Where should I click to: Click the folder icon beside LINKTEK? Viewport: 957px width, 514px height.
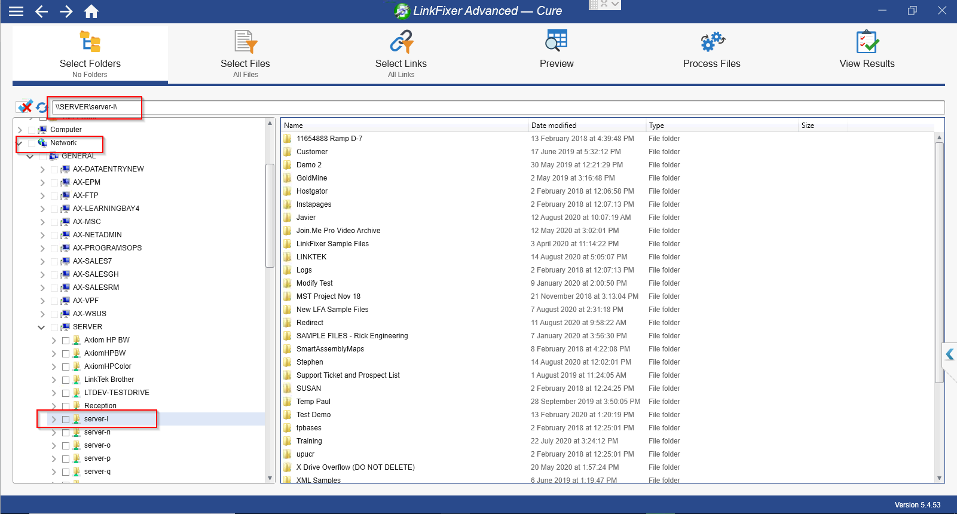[288, 257]
